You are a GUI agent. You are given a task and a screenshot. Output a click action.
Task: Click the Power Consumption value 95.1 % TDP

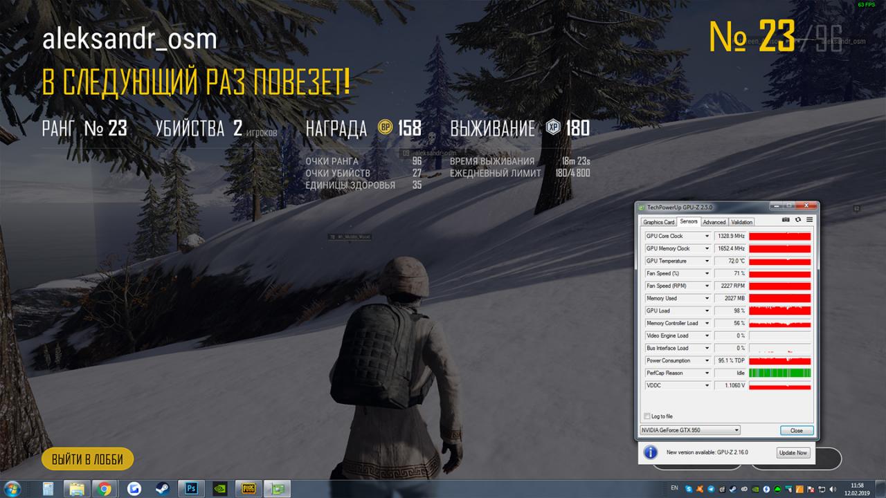coord(730,361)
